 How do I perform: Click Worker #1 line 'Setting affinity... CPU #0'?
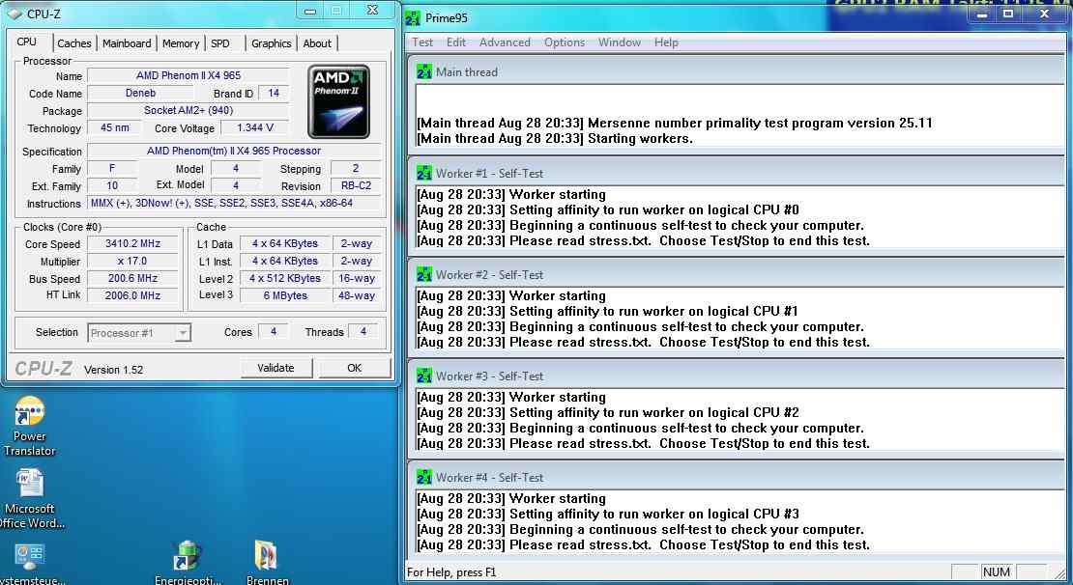point(608,209)
